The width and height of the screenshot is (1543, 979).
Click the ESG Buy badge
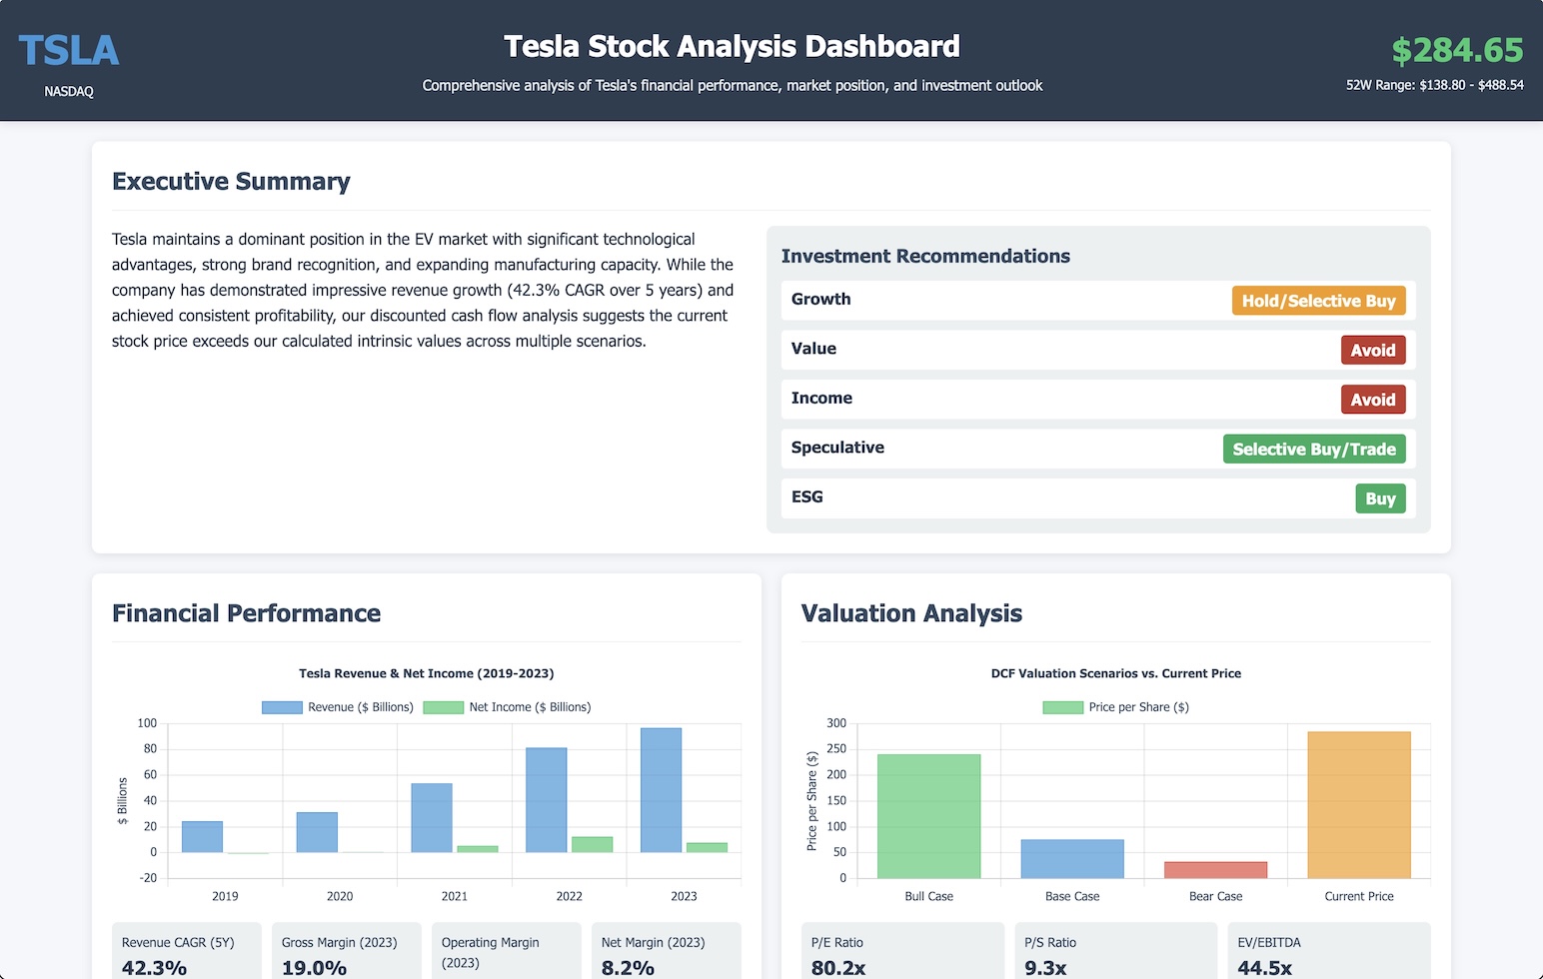coord(1379,498)
